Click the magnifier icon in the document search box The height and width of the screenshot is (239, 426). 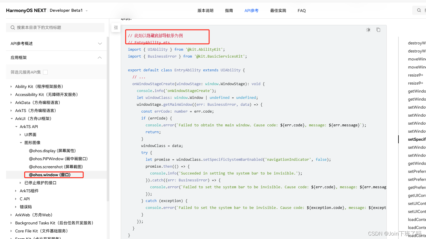pos(13,28)
